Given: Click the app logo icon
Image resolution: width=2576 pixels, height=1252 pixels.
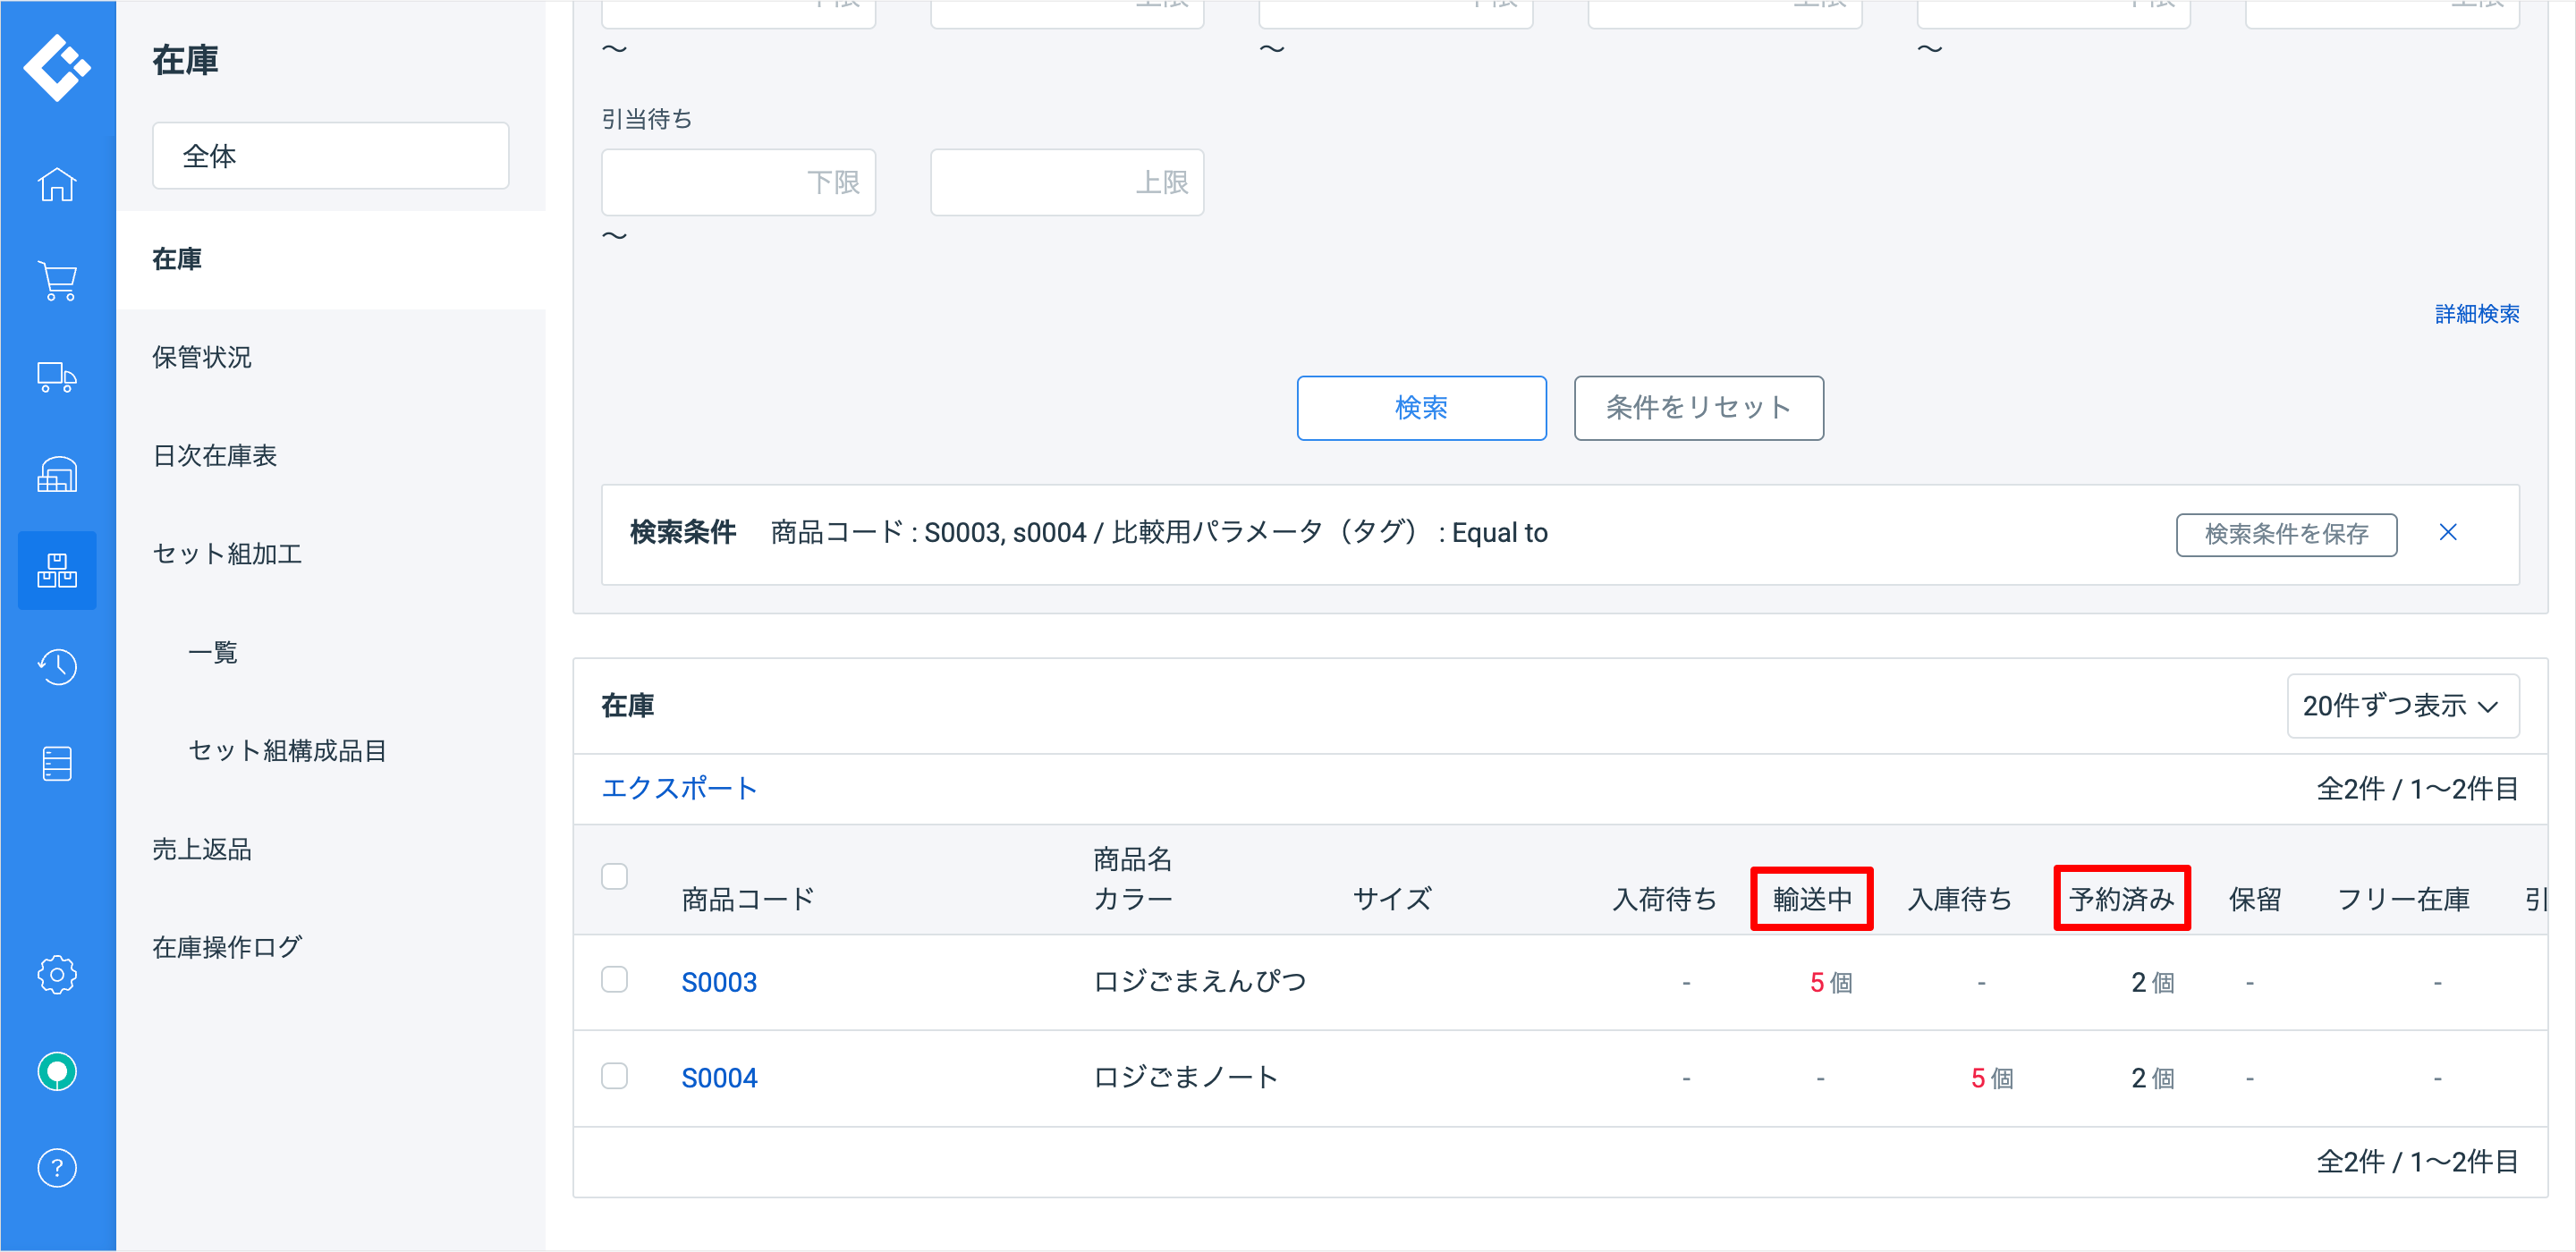Looking at the screenshot, I should 57,67.
